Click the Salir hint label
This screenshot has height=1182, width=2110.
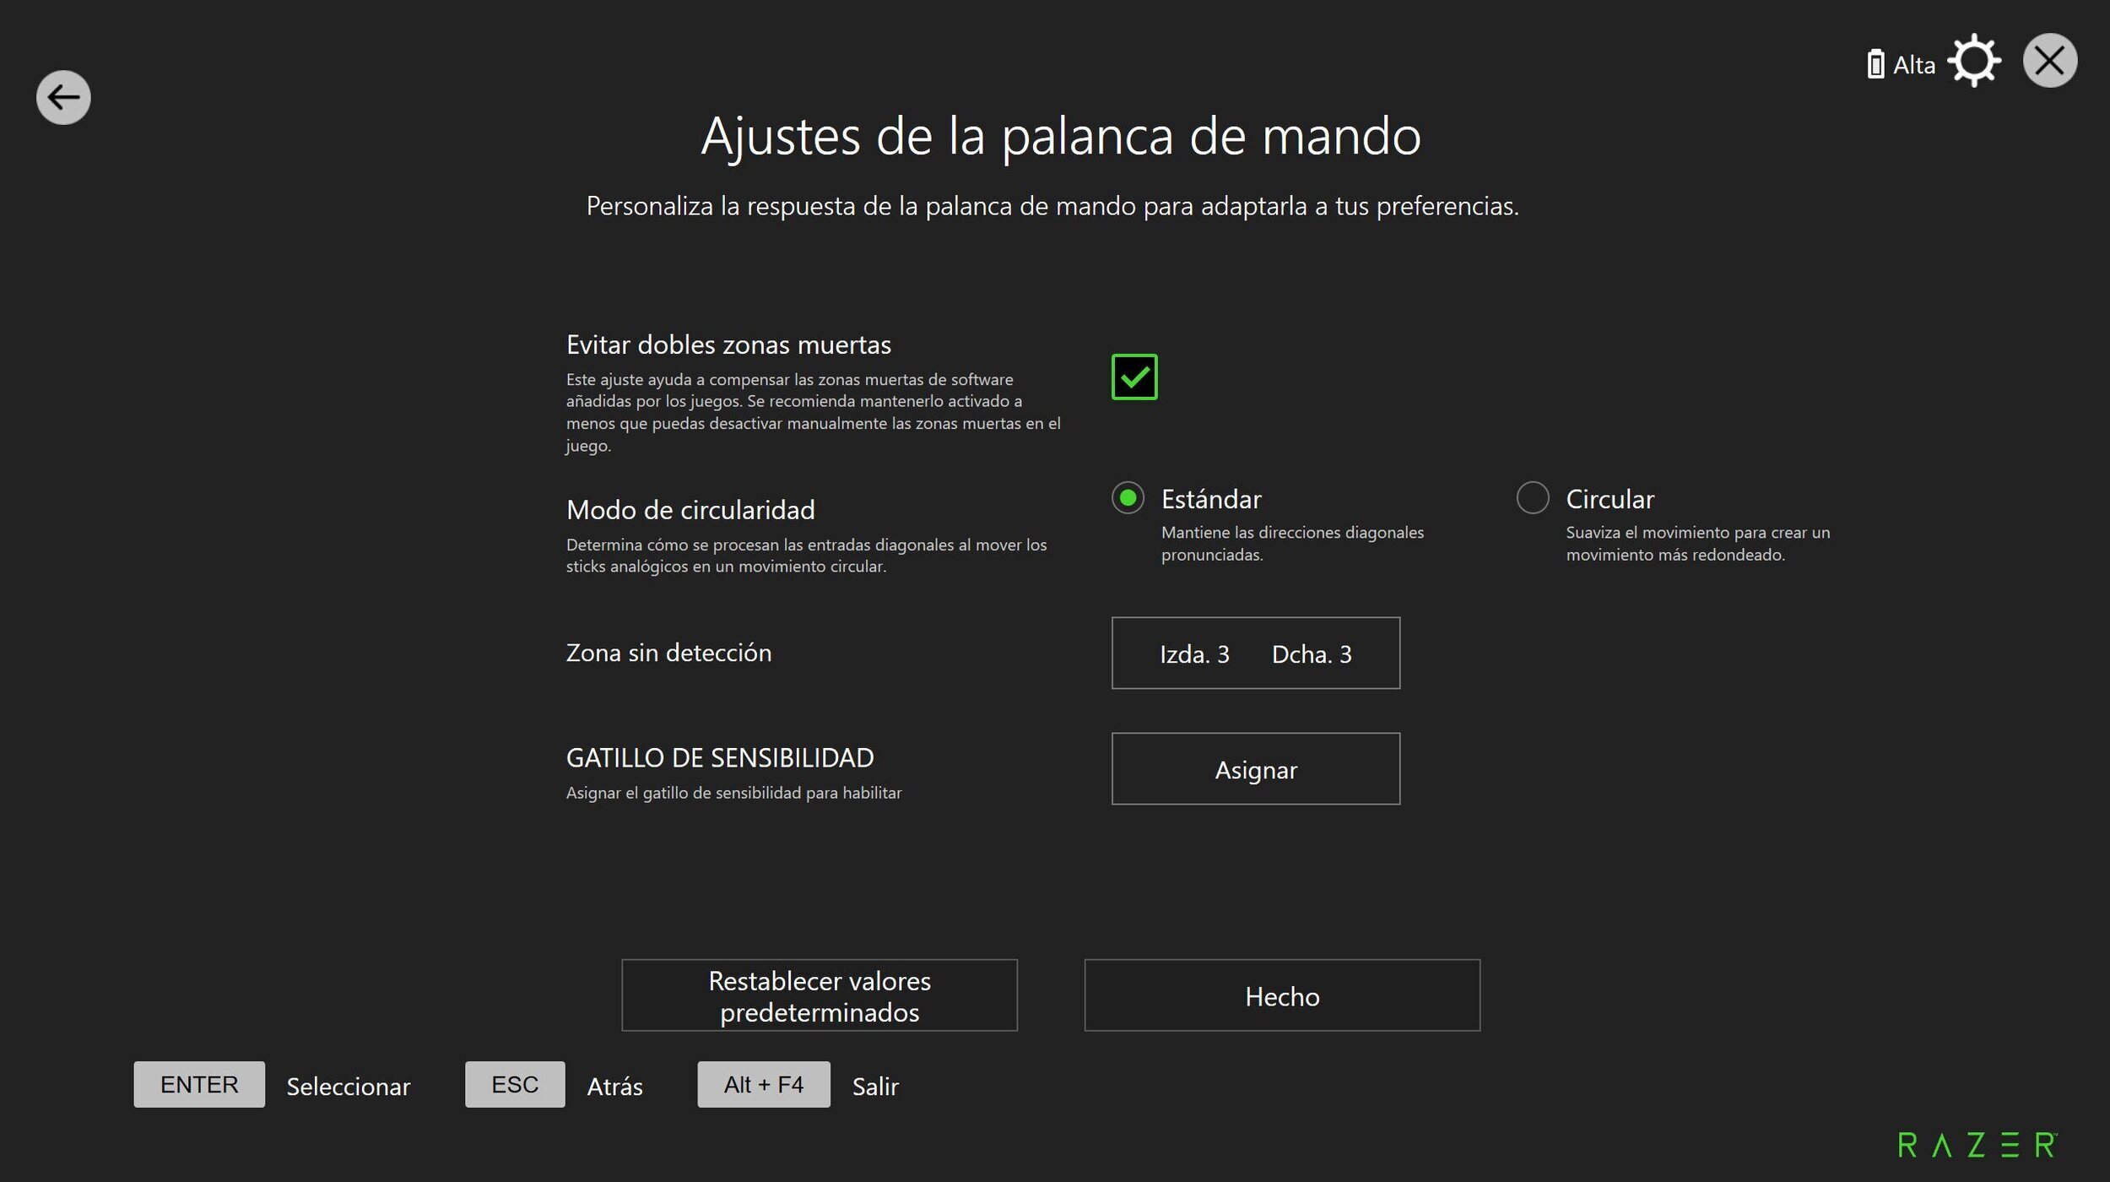point(875,1087)
